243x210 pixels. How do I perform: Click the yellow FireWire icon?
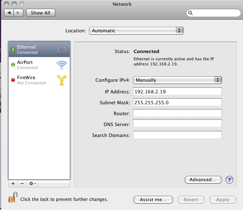(x=62, y=80)
